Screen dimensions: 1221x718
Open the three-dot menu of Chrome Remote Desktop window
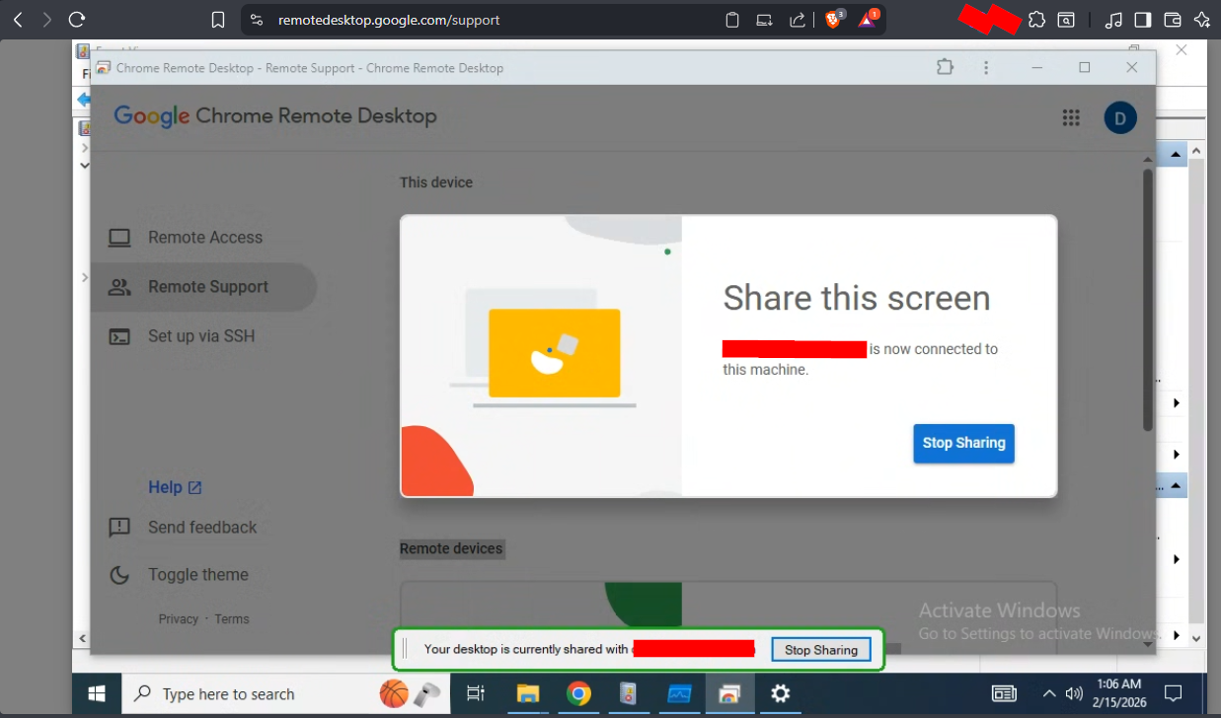pos(986,67)
